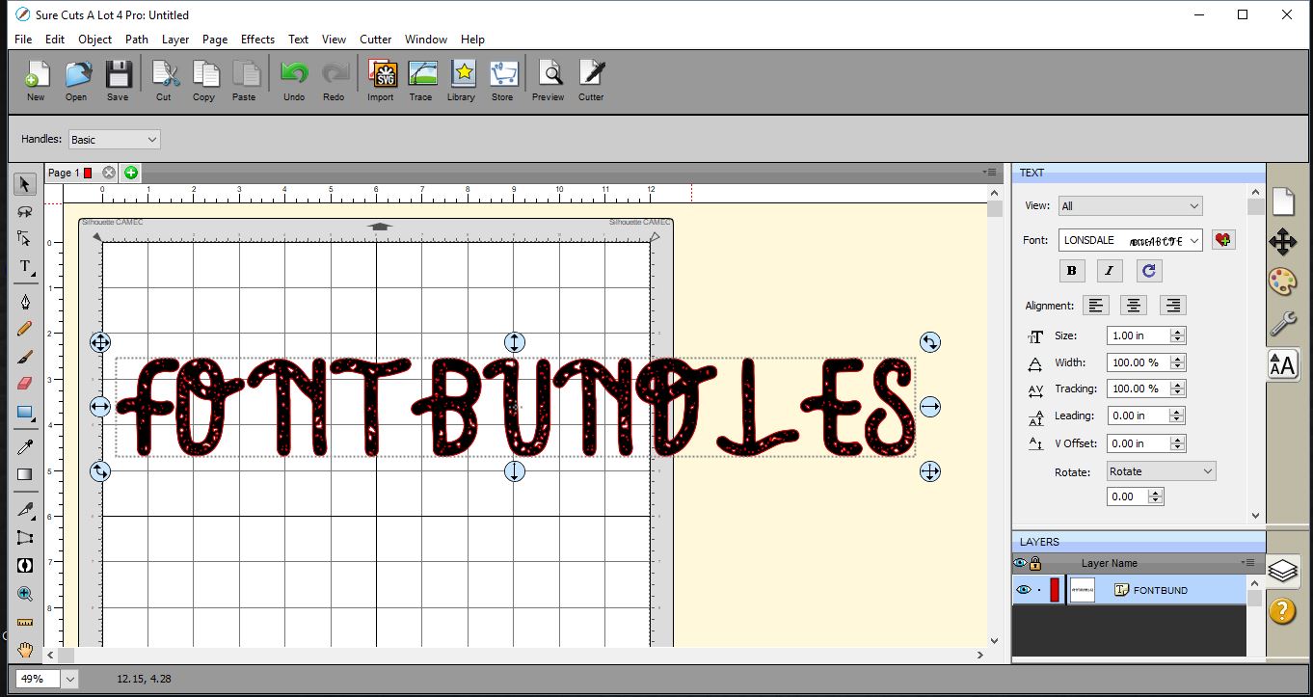Select the Zoom magnifier tool
Image resolution: width=1313 pixels, height=697 pixels.
(25, 594)
